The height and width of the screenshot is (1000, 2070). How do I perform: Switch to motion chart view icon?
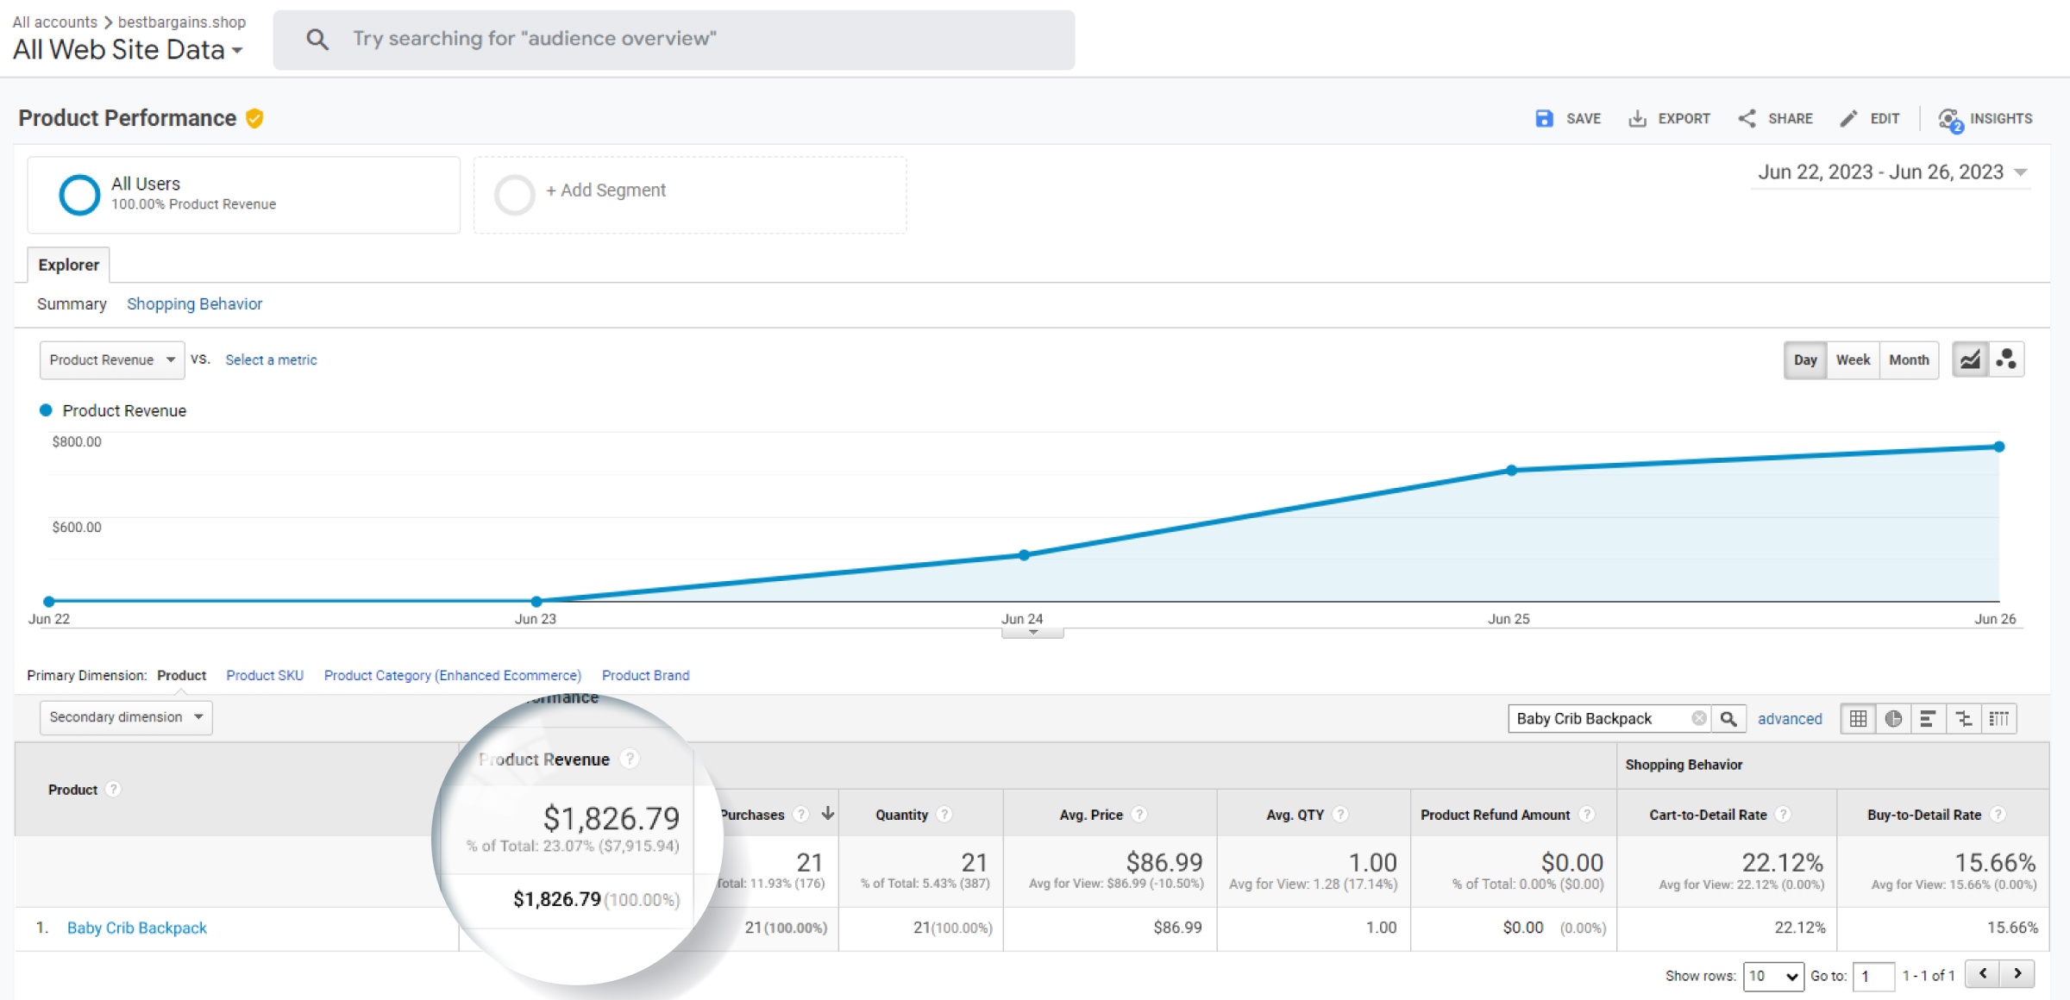pyautogui.click(x=2006, y=359)
